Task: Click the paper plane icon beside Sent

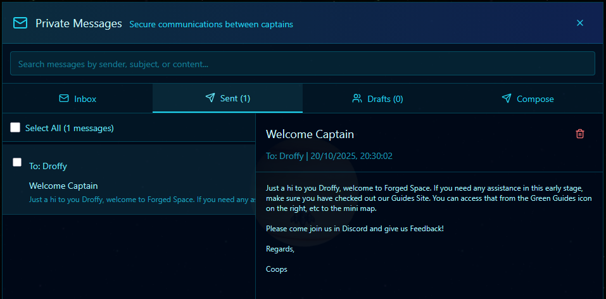Action: 210,98
